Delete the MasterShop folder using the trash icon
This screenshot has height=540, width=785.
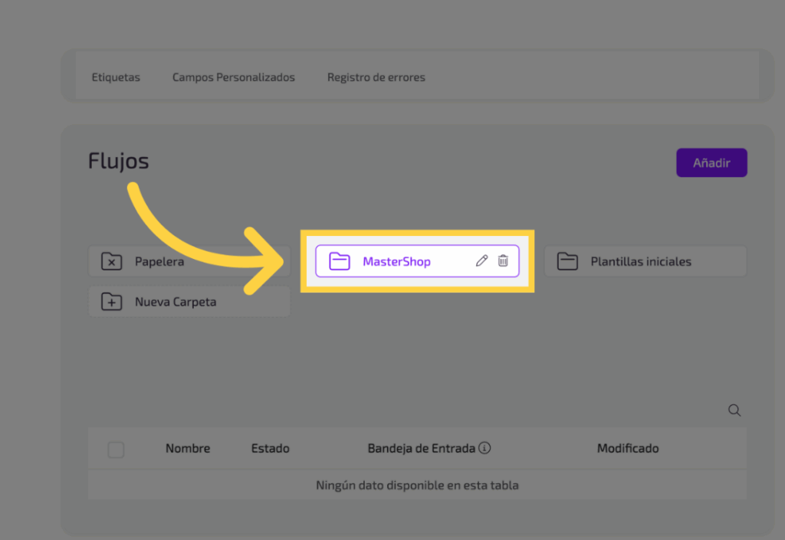(x=503, y=261)
